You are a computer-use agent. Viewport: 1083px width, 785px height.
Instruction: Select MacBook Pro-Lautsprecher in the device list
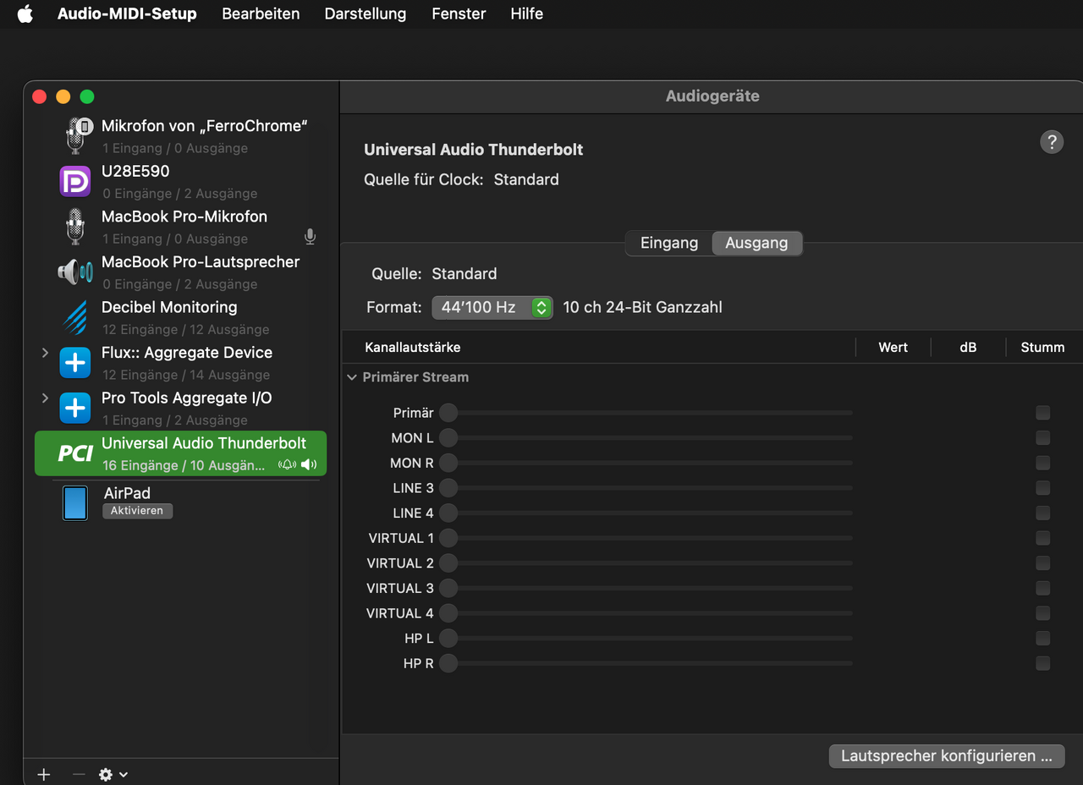coord(180,272)
